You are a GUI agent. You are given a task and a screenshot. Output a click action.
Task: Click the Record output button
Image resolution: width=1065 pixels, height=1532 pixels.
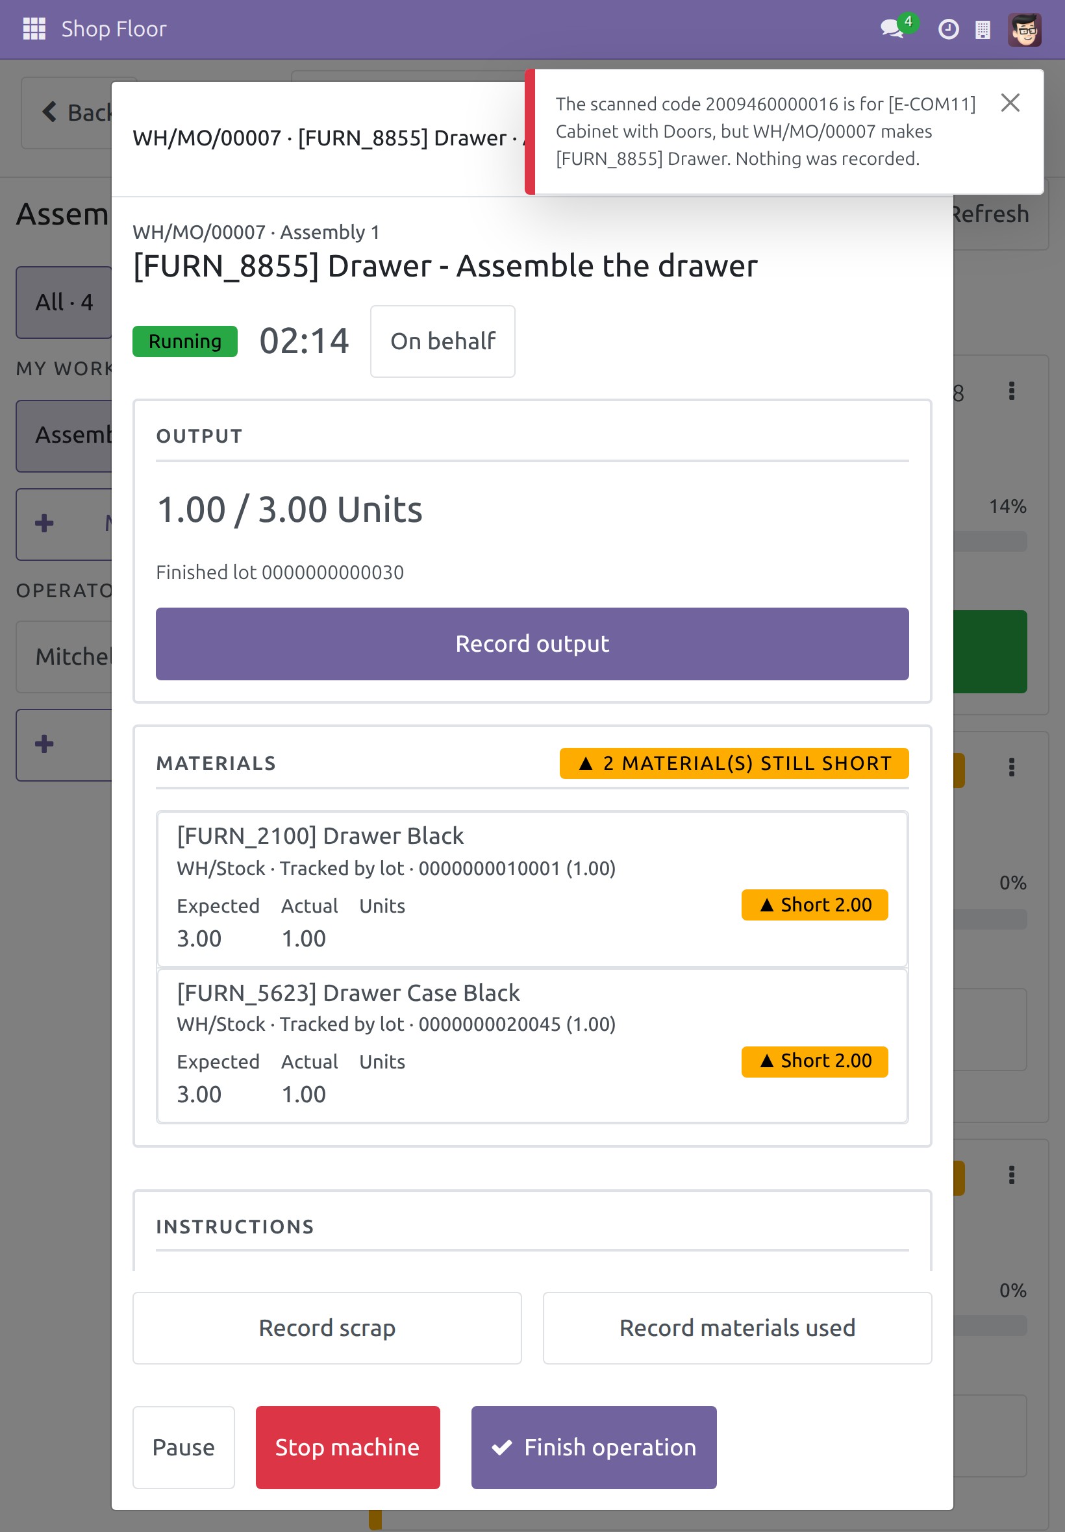click(x=532, y=643)
